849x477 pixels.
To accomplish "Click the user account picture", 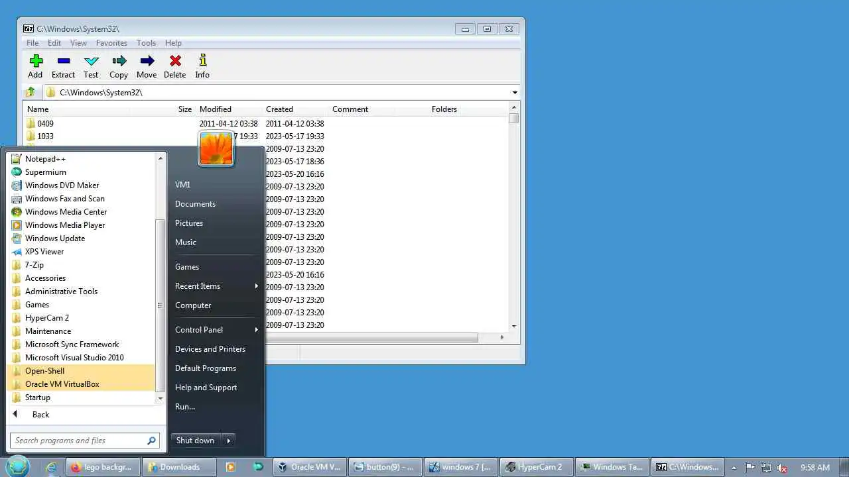I will click(x=216, y=148).
